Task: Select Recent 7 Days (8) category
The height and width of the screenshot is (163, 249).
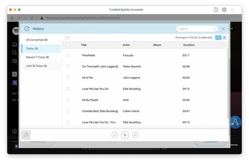Action: point(41,57)
